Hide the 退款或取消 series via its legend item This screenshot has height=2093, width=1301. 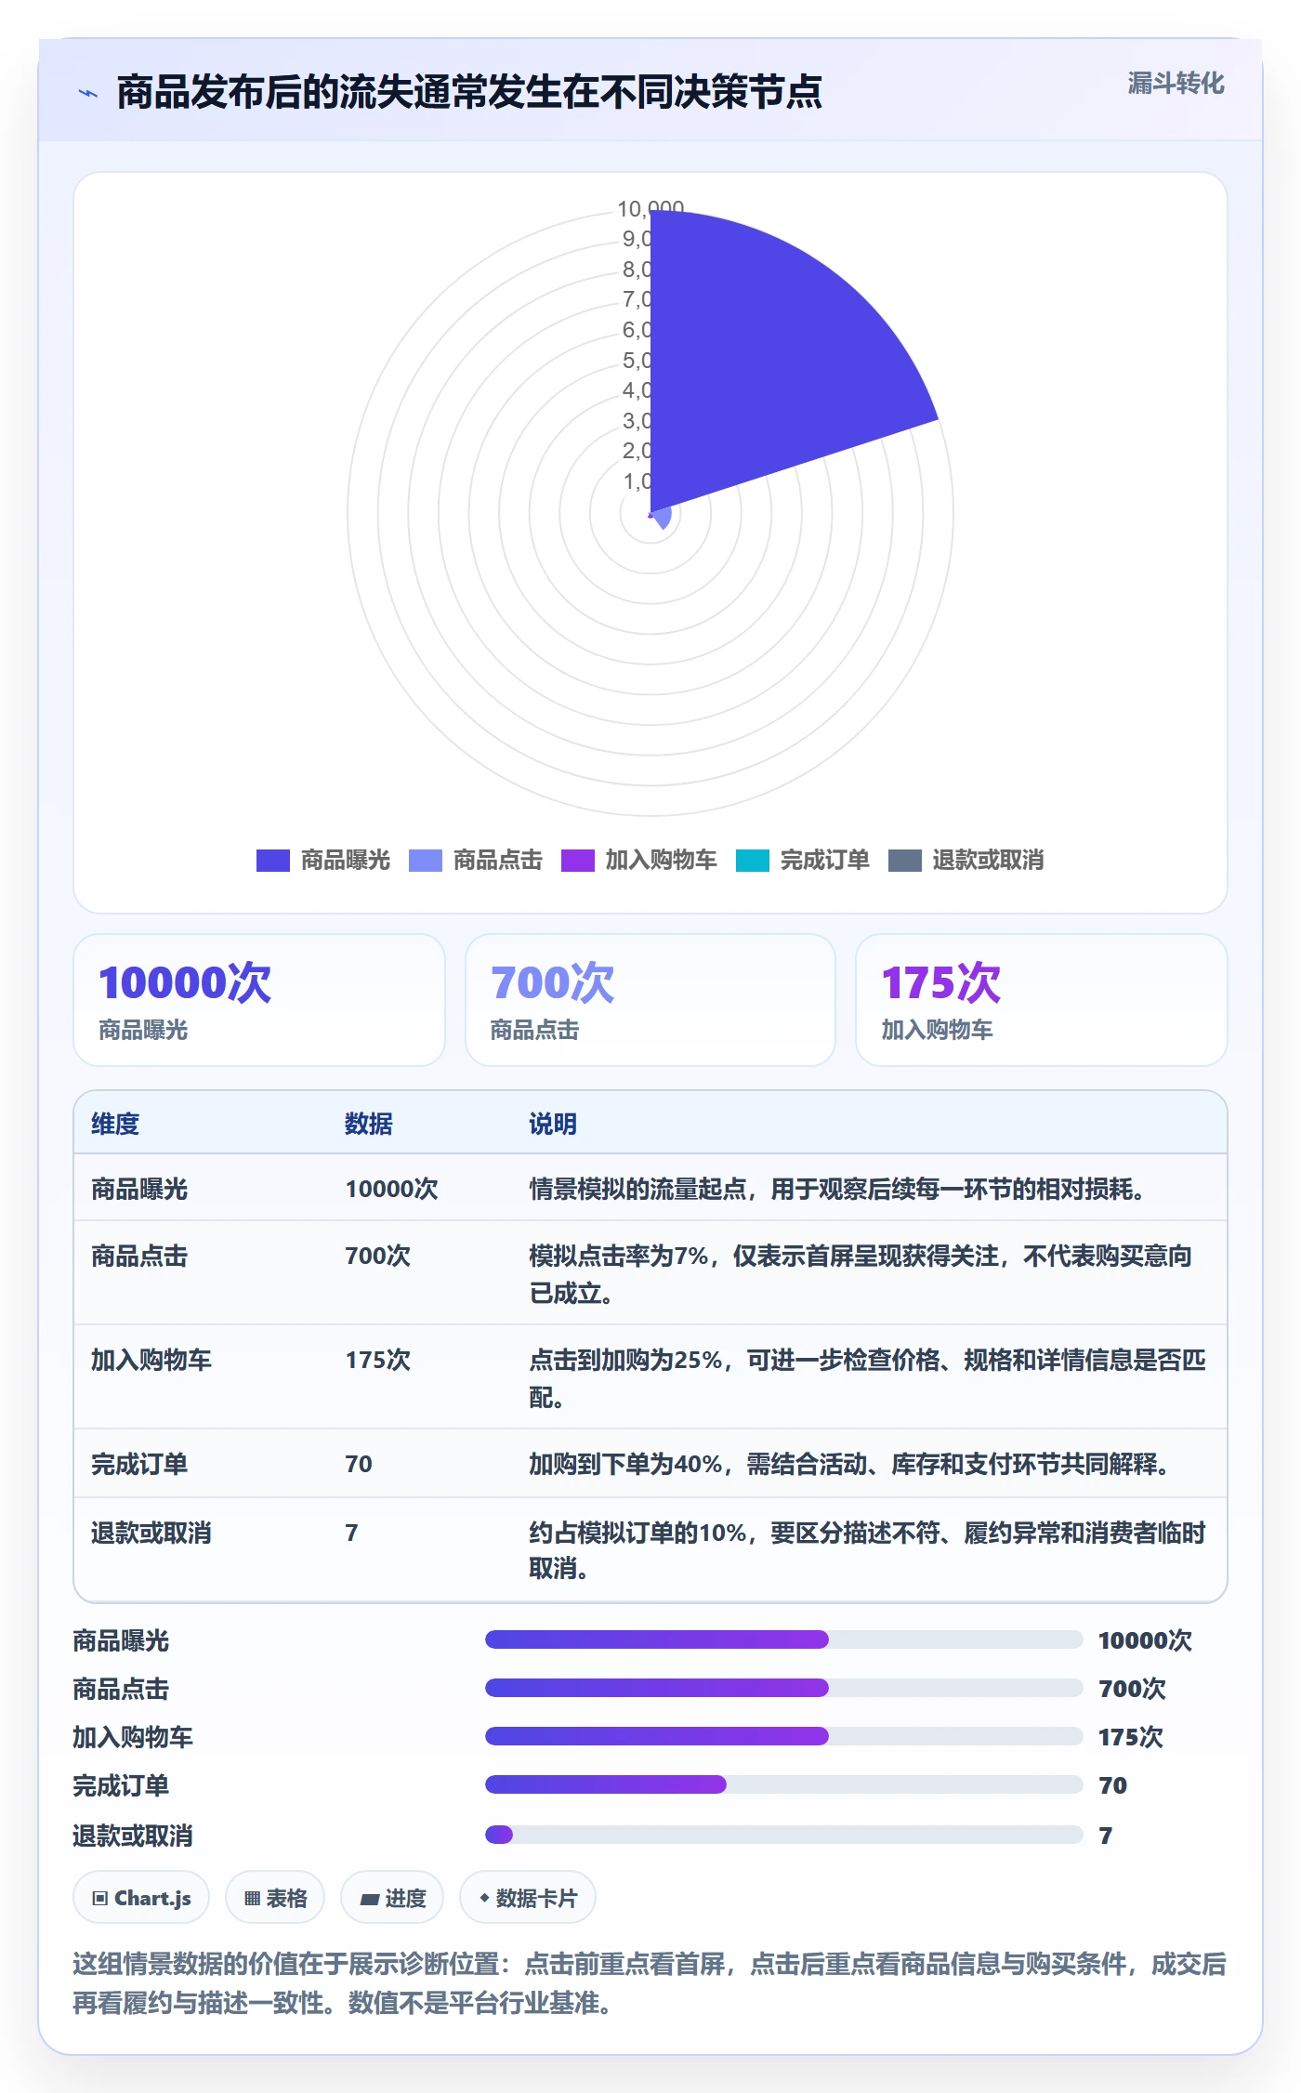click(966, 861)
